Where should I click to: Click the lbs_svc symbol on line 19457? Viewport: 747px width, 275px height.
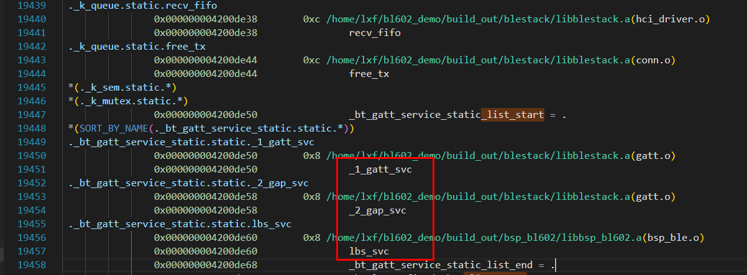[369, 251]
